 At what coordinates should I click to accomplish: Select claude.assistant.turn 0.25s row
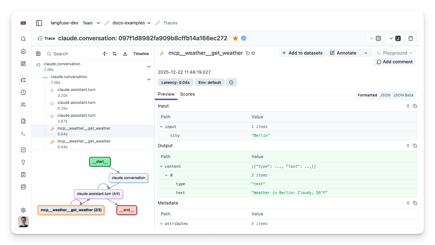coord(93,105)
